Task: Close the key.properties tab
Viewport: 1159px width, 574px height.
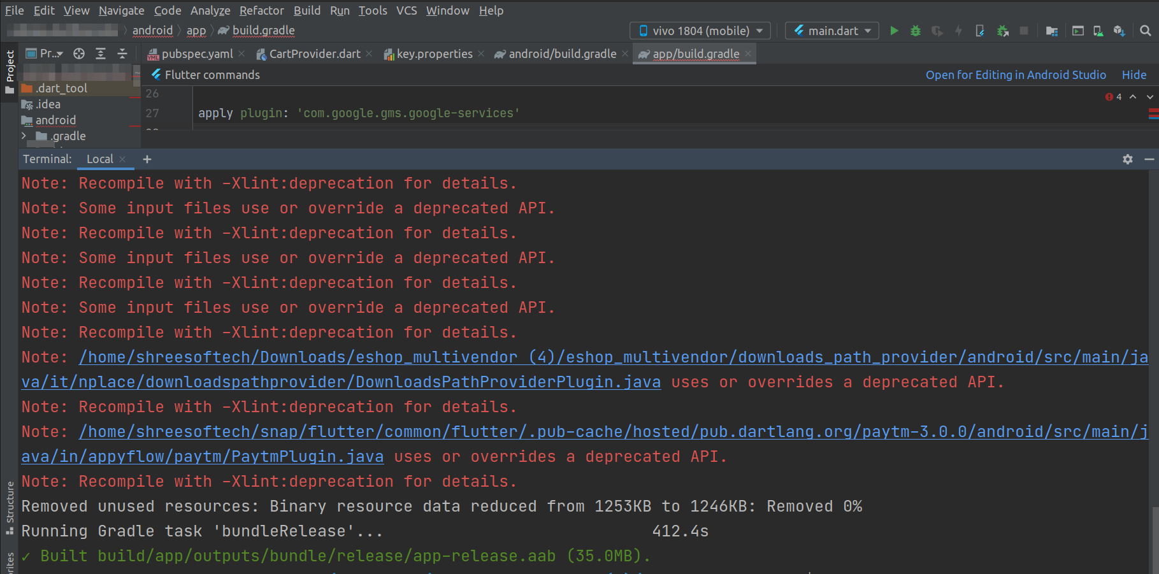Action: [x=481, y=54]
